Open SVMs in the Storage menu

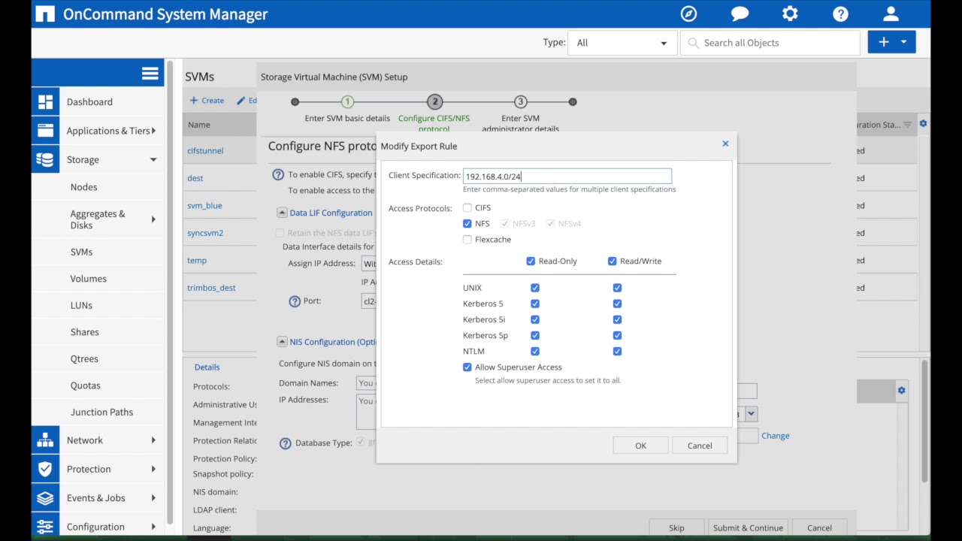pos(81,252)
